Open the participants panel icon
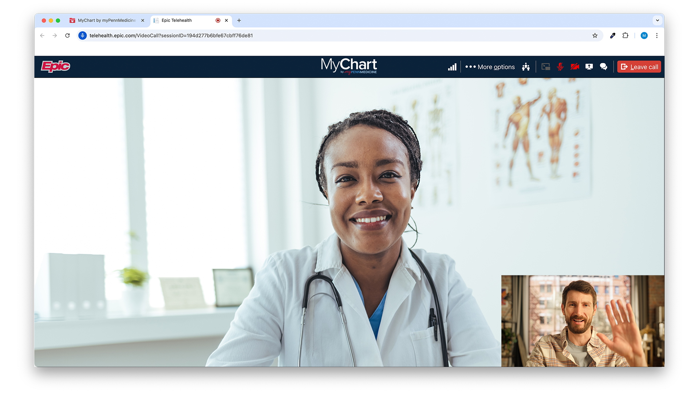Image resolution: width=699 pixels, height=393 pixels. 526,67
